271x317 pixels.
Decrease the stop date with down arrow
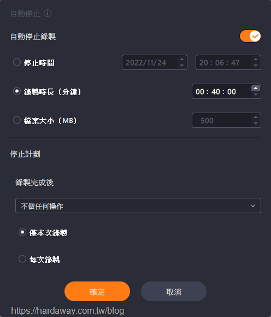tap(182, 65)
